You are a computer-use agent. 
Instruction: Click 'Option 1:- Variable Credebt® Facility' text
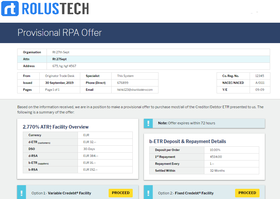[x=61, y=193]
